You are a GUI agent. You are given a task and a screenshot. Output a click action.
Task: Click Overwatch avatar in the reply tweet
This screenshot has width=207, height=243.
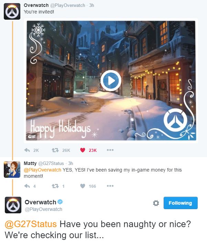coord(13,205)
